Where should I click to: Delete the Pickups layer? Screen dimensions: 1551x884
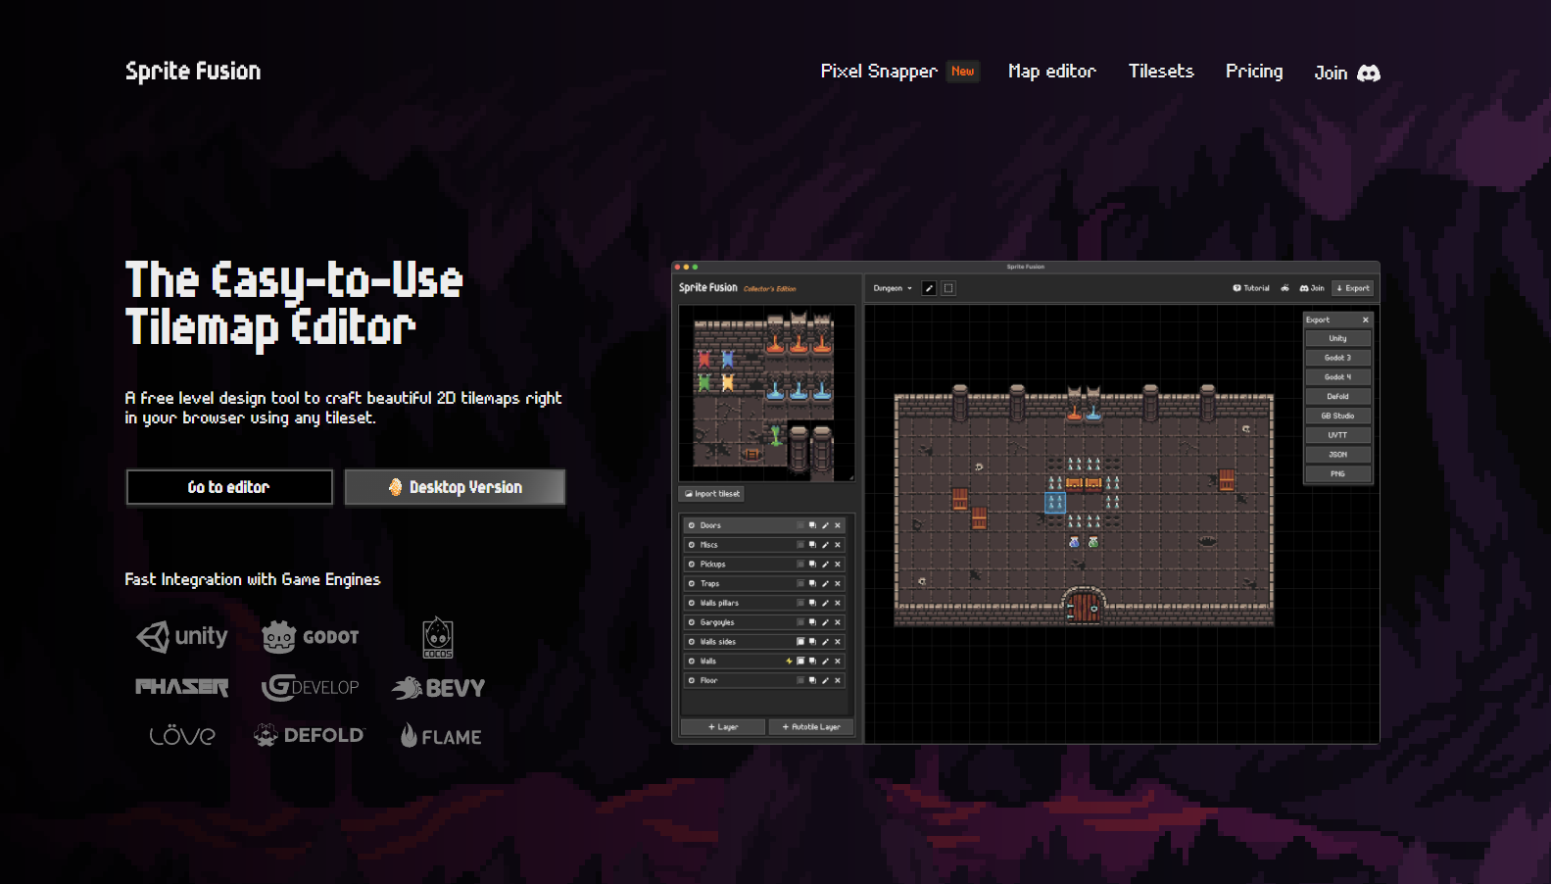click(838, 565)
